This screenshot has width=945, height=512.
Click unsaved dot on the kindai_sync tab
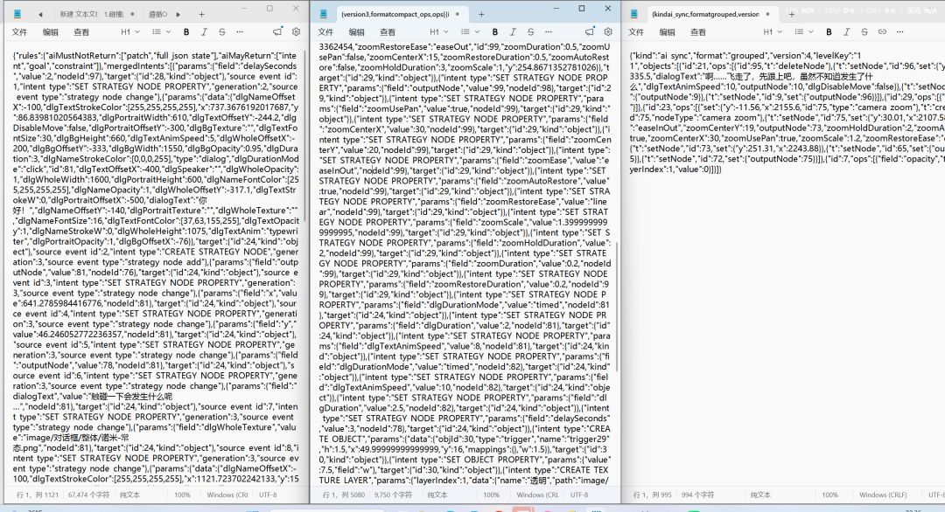(x=767, y=14)
